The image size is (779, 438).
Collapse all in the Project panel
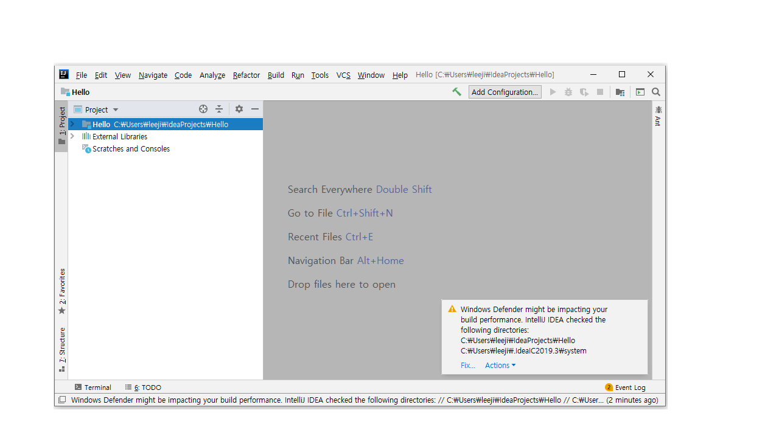tap(219, 109)
